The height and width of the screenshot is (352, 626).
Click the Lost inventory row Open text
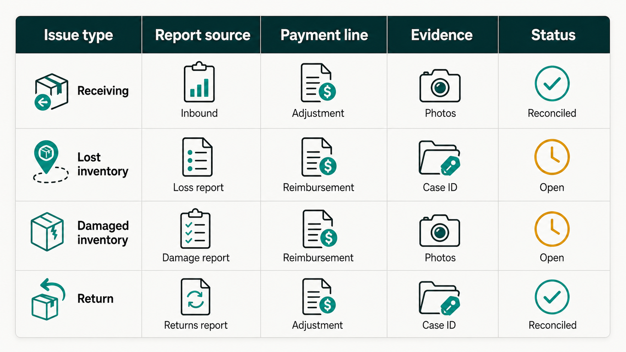pyautogui.click(x=552, y=187)
